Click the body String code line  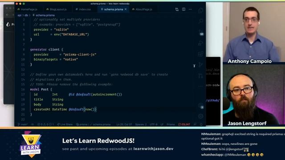pos(49,104)
